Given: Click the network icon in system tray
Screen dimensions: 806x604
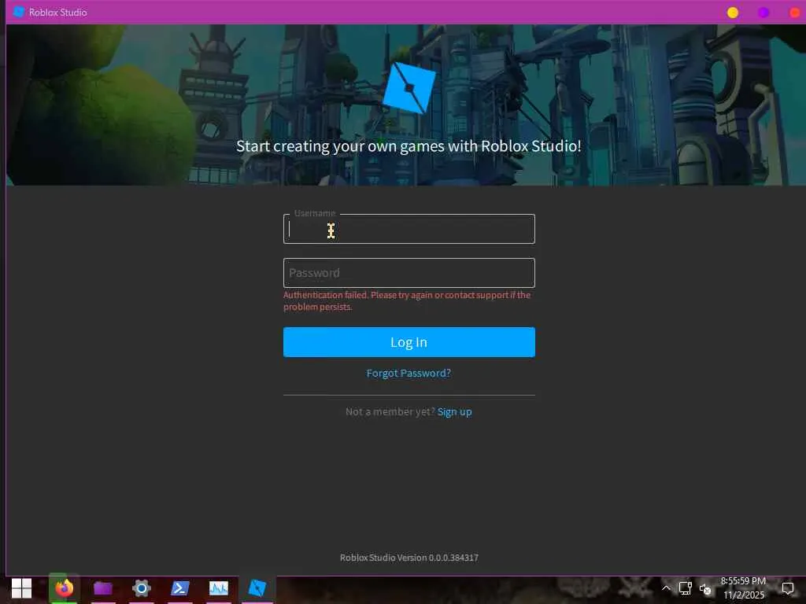Looking at the screenshot, I should pos(686,588).
